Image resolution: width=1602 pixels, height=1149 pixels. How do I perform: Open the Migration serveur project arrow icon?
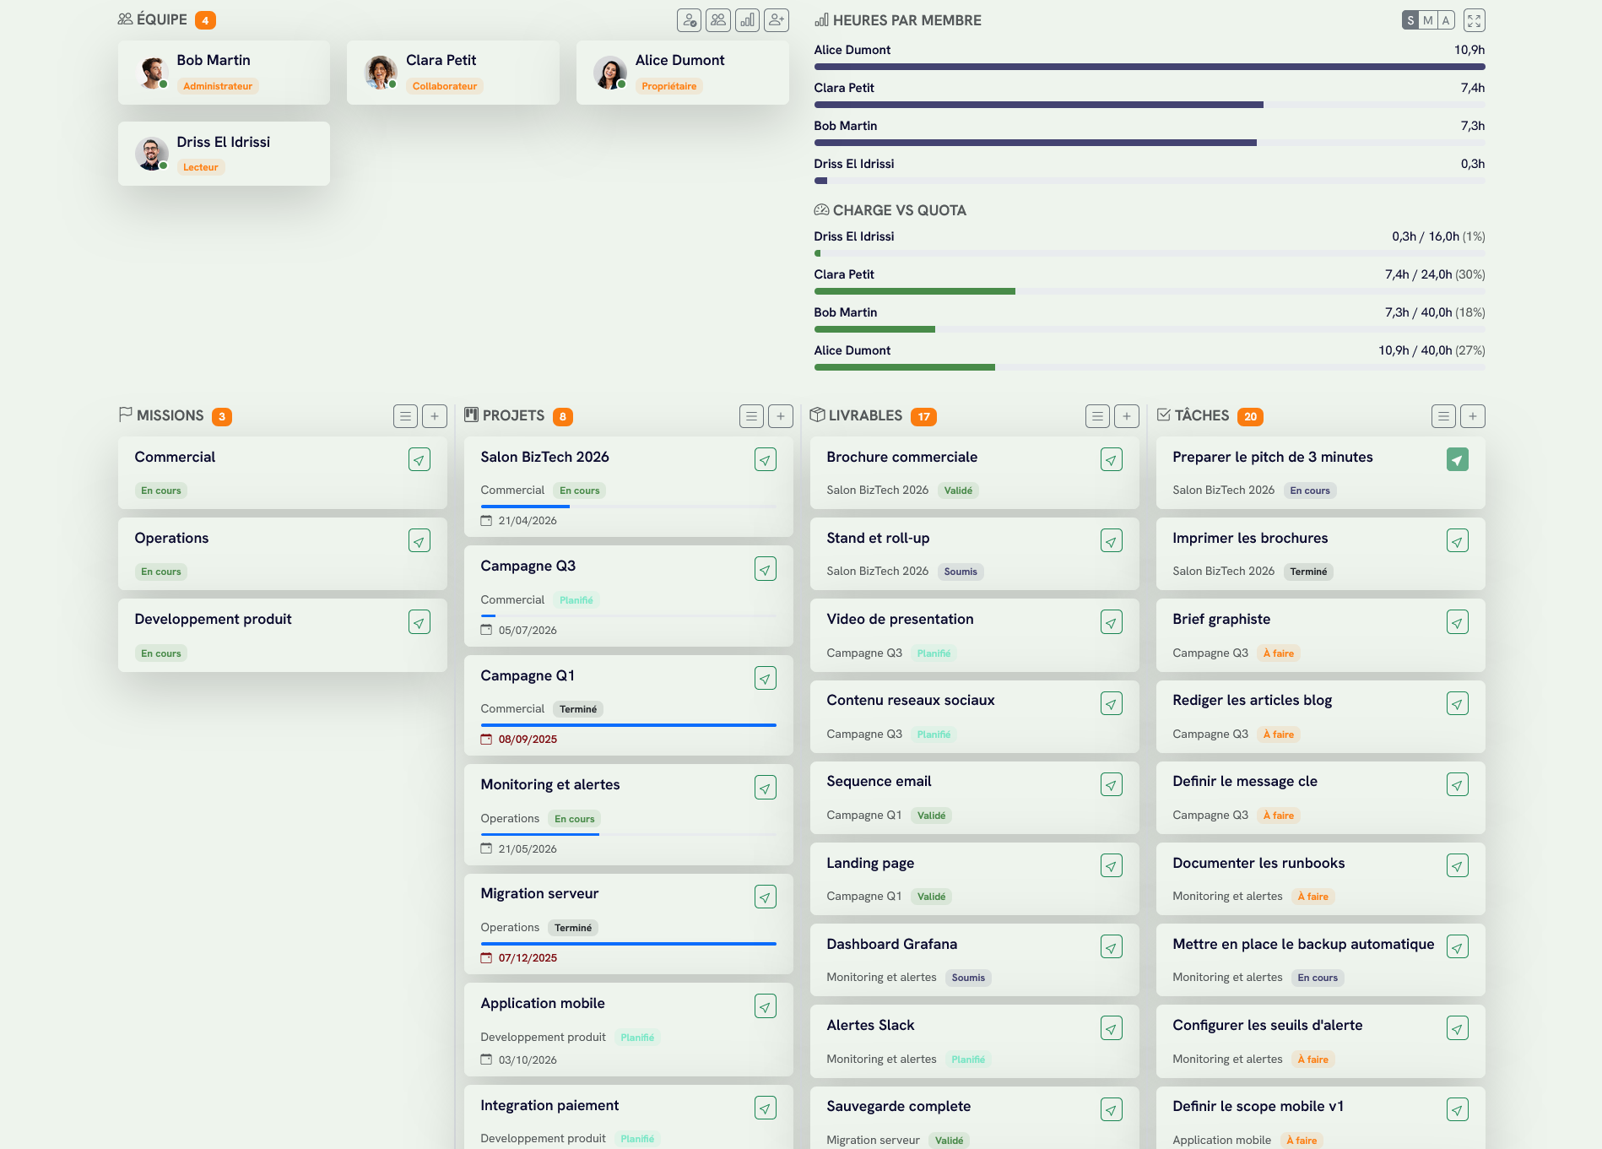[766, 896]
